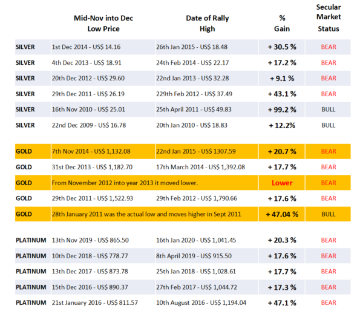
Task: Select the 8th April 2019 platinum high cell
Action: point(207,256)
